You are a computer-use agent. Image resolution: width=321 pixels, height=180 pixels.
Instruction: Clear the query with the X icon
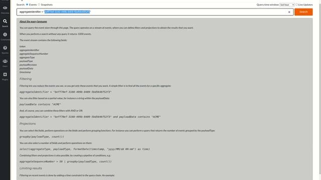coord(289,12)
